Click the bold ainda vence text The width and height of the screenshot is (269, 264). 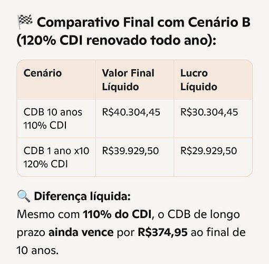[x=81, y=232]
